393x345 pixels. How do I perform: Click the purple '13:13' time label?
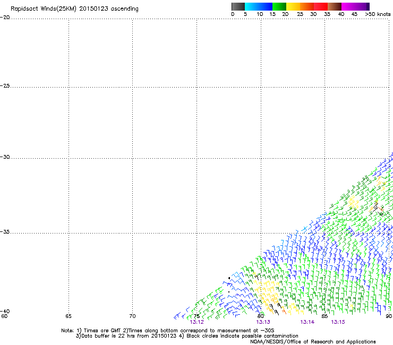(263, 322)
